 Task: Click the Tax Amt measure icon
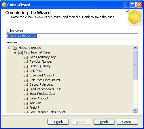[26, 103]
